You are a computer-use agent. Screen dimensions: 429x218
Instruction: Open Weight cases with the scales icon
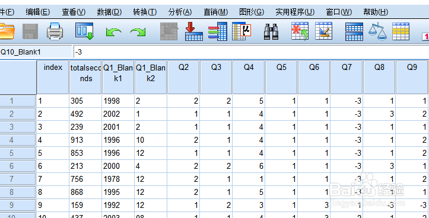point(377,31)
